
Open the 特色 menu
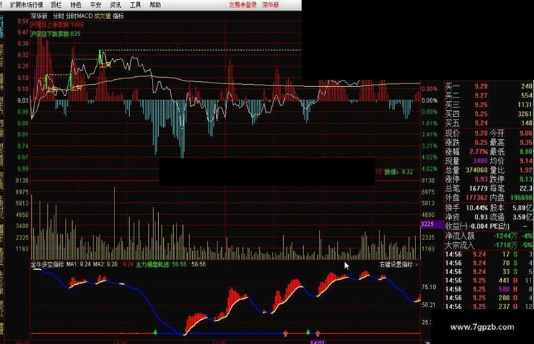coord(76,5)
